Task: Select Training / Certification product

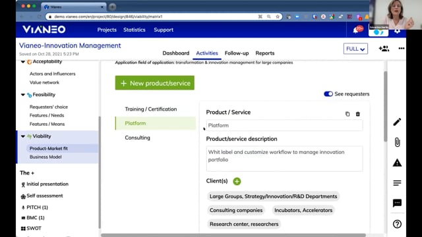Action: click(151, 109)
